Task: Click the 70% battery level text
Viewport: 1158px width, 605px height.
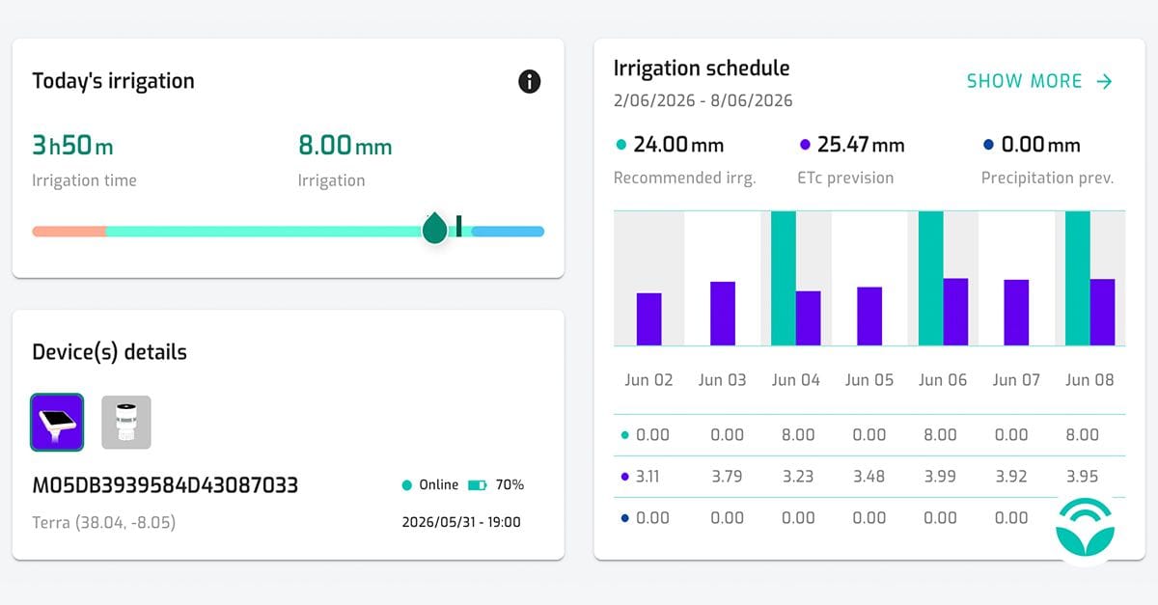Action: [510, 484]
